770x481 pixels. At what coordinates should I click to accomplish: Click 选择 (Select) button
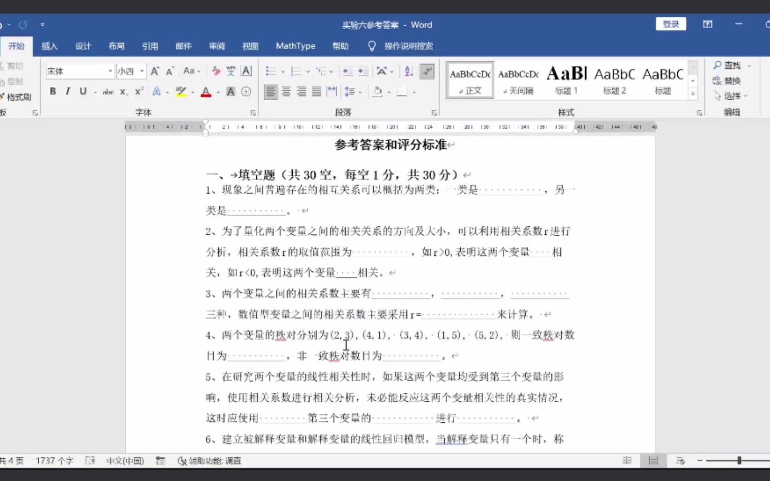click(728, 96)
